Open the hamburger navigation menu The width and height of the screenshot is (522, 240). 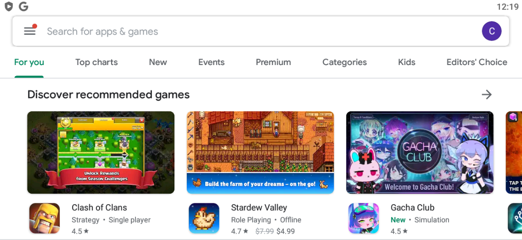tap(30, 31)
